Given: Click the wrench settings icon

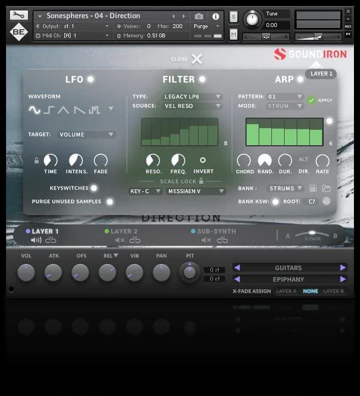Looking at the screenshot, I should point(18,15).
